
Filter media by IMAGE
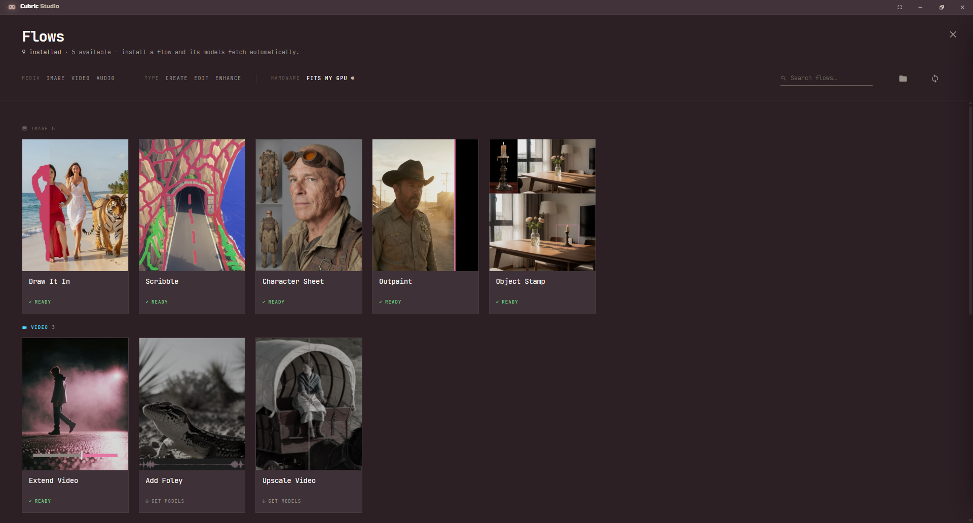tap(56, 78)
